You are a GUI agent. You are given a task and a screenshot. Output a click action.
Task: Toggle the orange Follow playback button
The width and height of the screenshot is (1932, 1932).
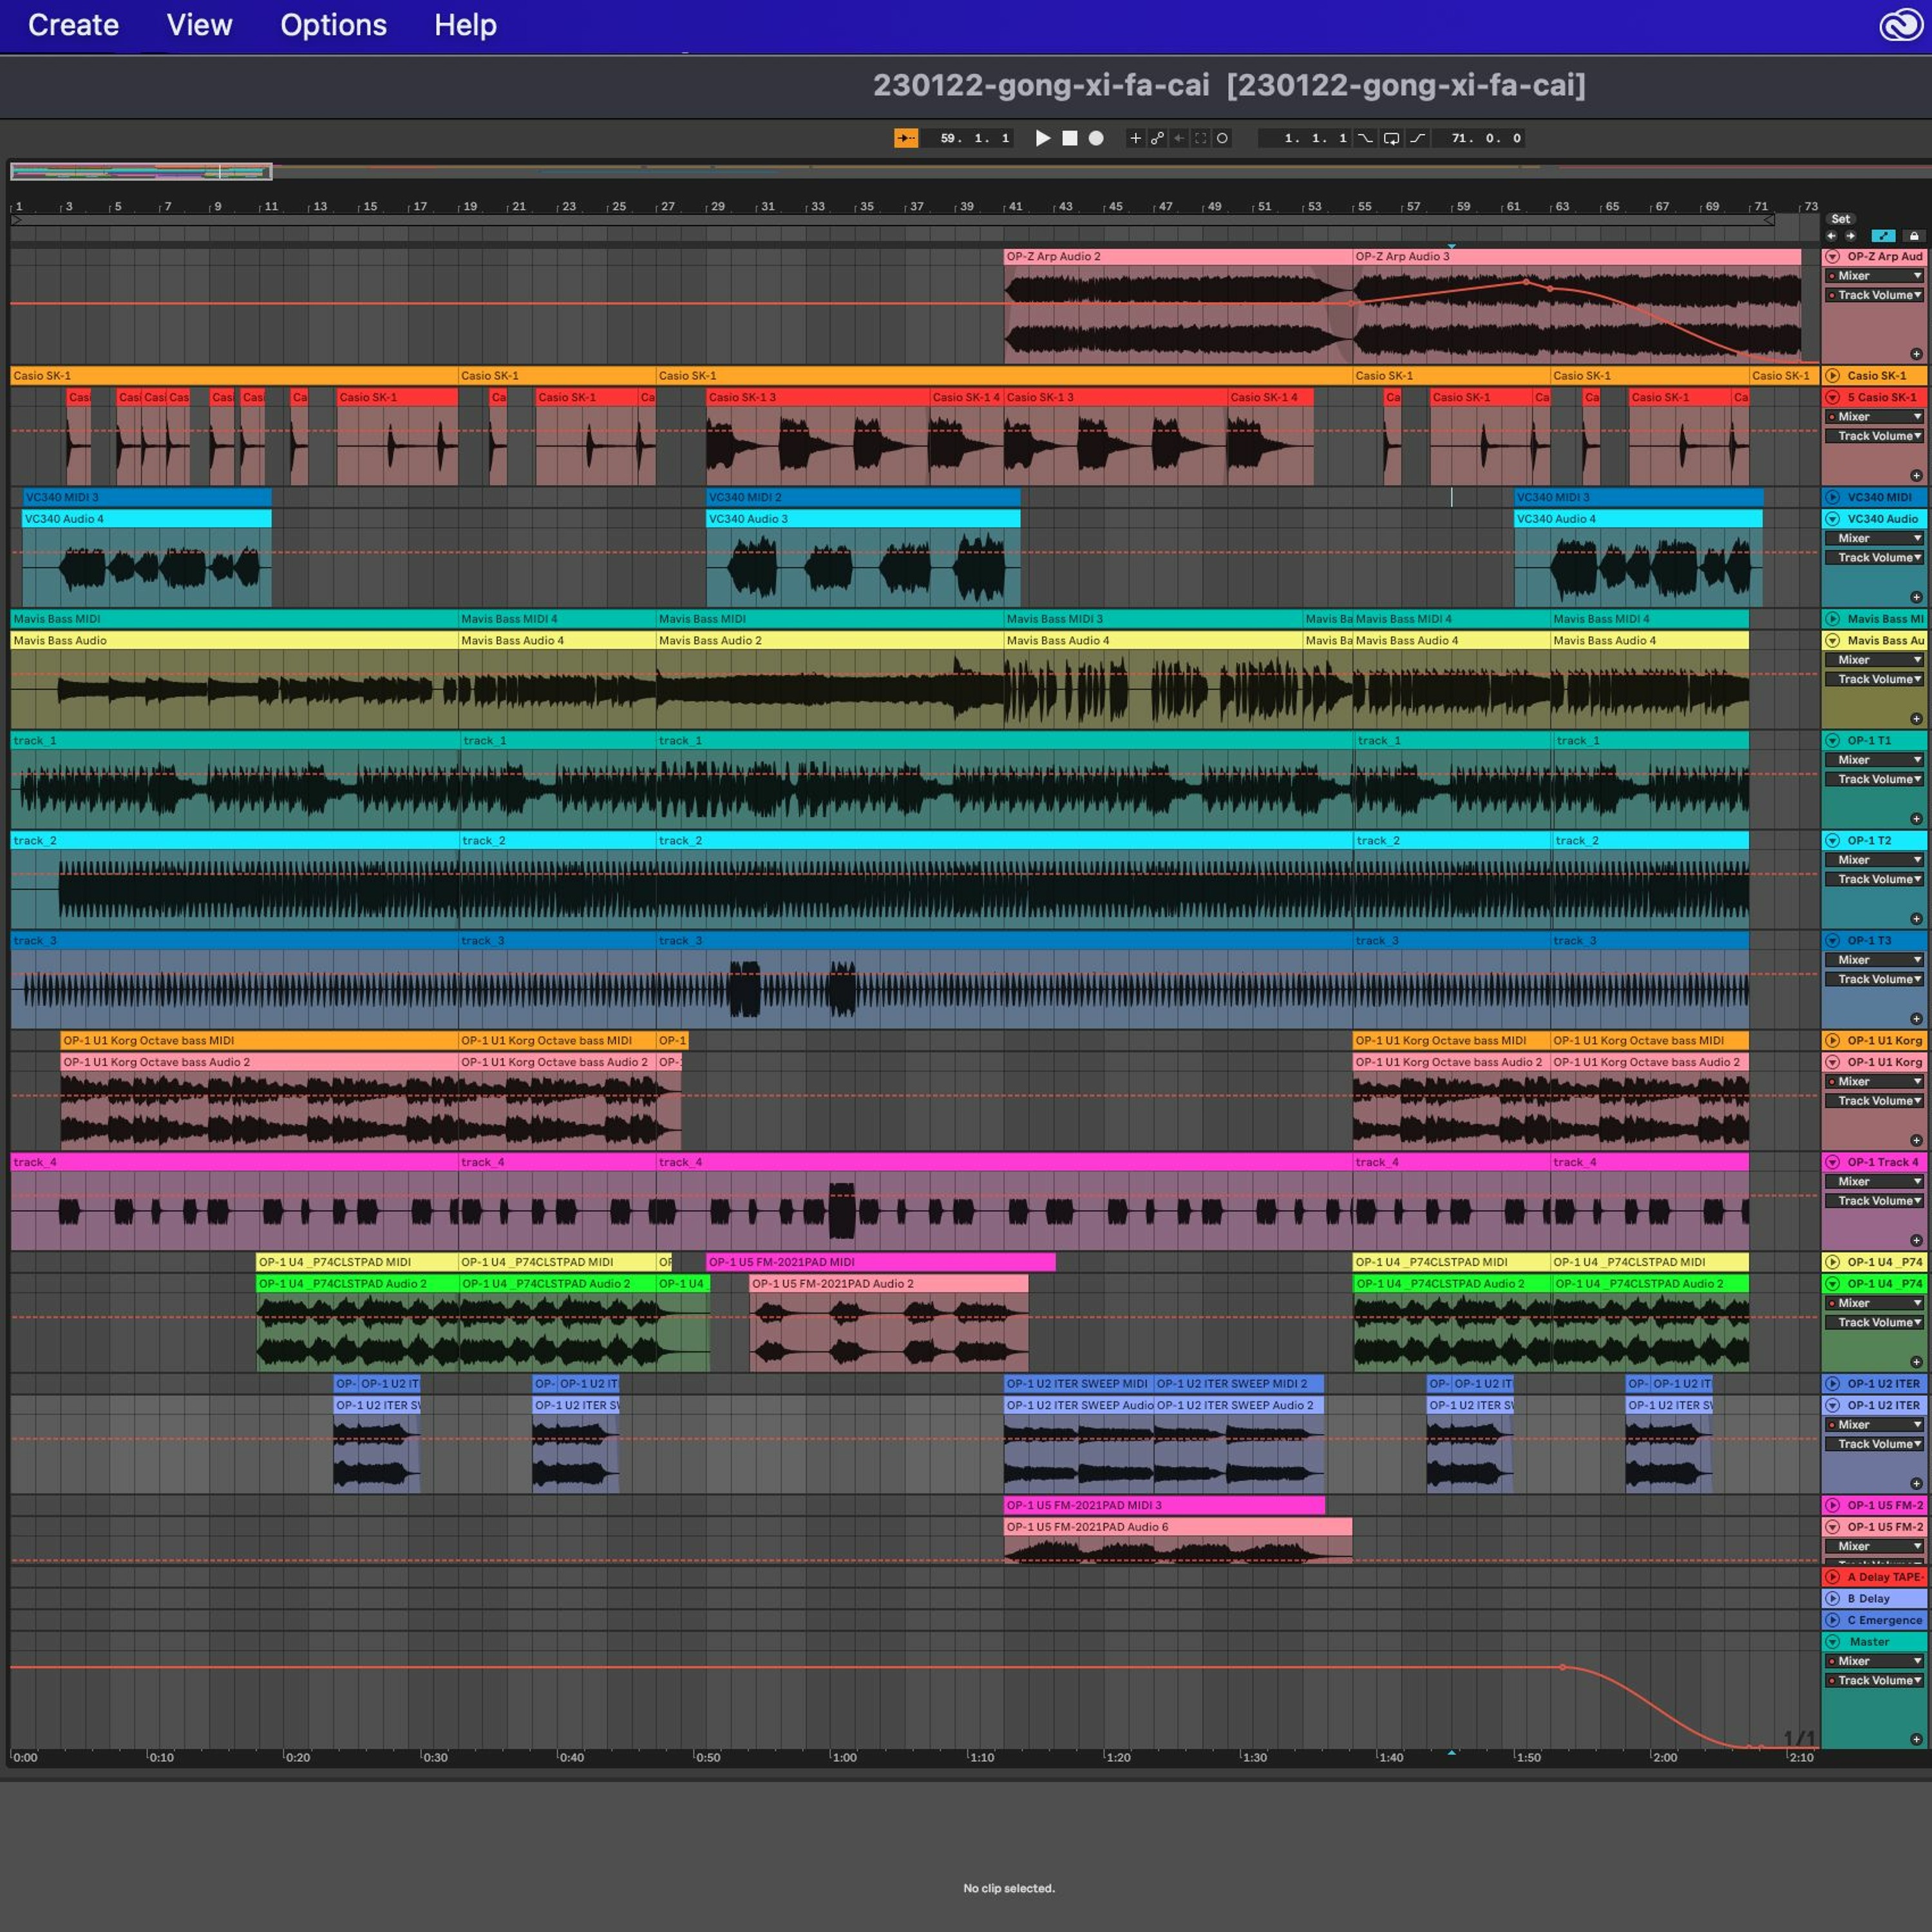pos(906,138)
